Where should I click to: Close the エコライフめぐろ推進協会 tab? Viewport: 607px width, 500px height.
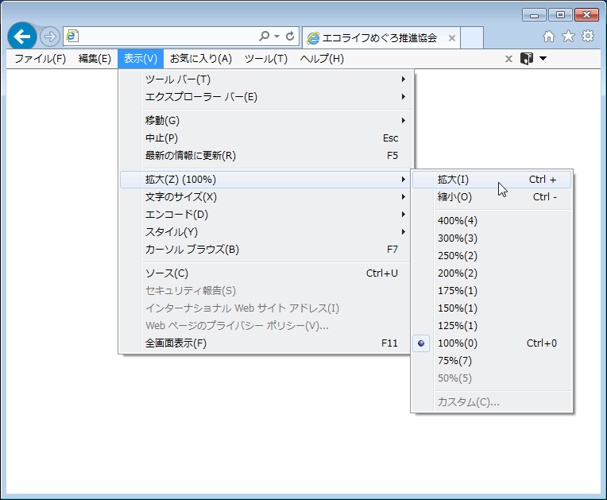point(452,38)
